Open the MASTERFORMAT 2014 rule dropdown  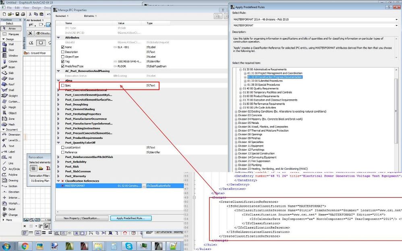(x=397, y=19)
